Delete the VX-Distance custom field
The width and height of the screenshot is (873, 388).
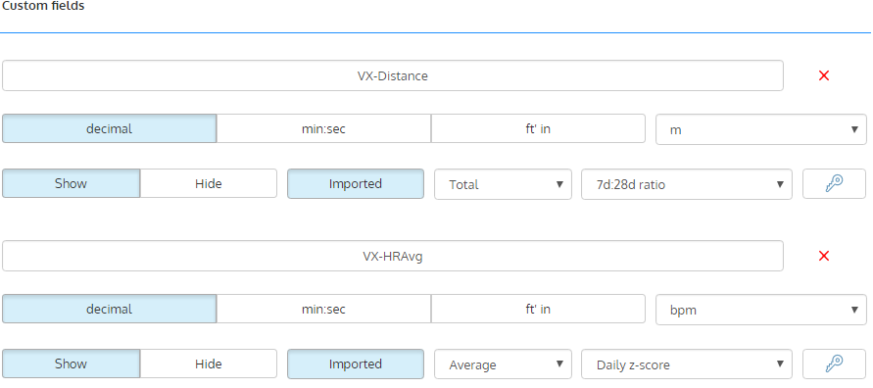(x=824, y=75)
